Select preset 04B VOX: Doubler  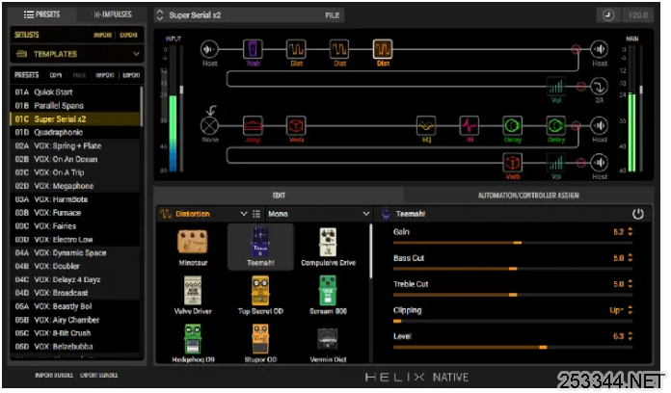pyautogui.click(x=75, y=266)
